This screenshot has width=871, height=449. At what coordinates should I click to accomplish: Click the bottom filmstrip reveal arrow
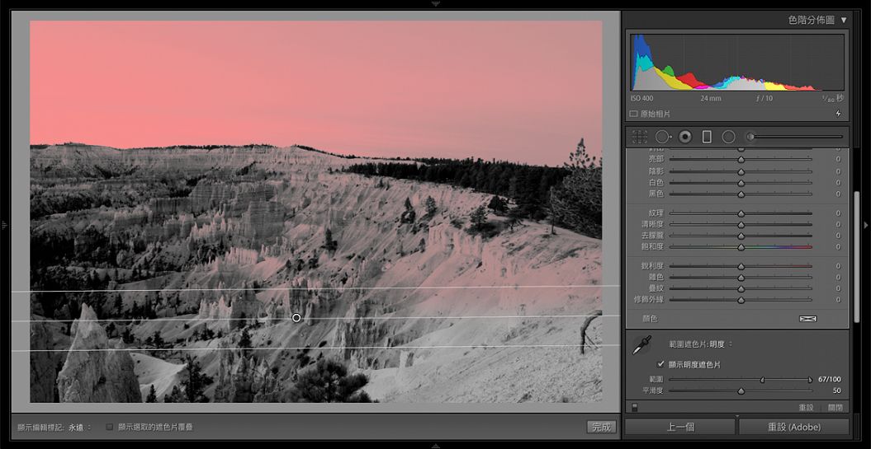[436, 446]
